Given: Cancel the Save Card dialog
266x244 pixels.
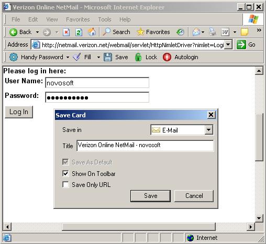Looking at the screenshot, I should (194, 196).
